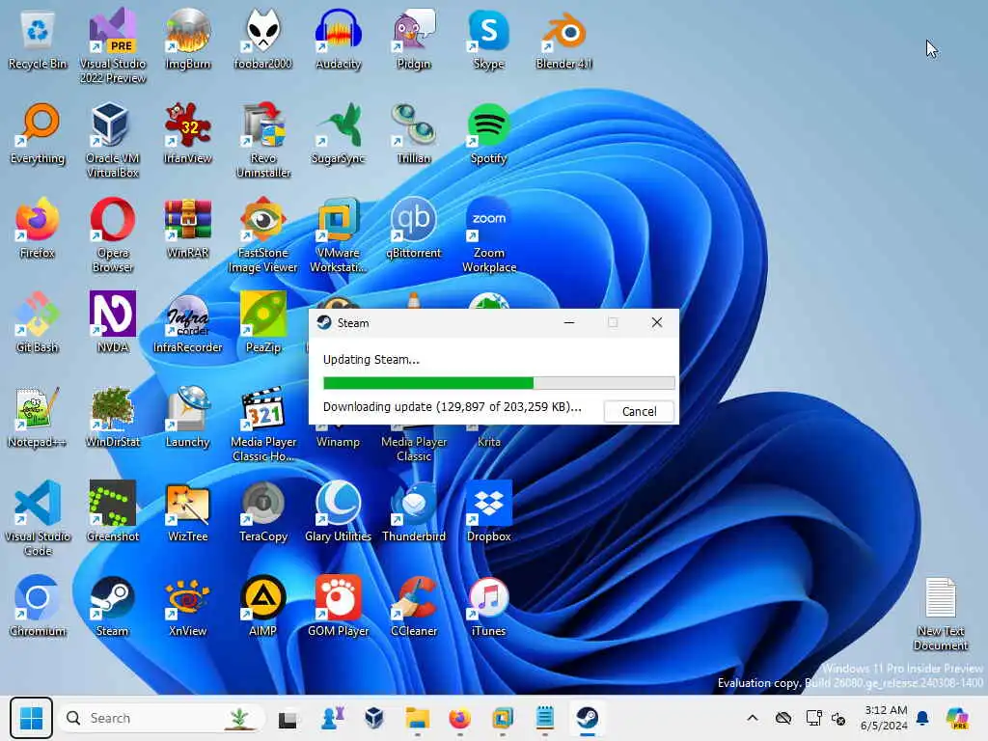
Task: Select the Greenshot desktop icon
Action: tap(113, 511)
